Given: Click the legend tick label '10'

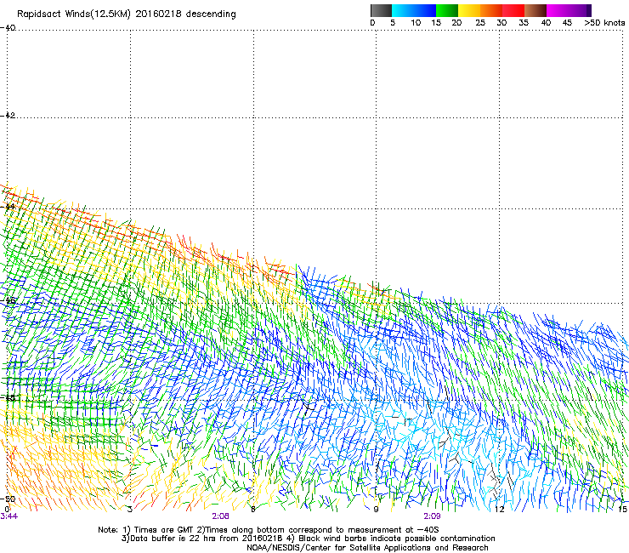Looking at the screenshot, I should (416, 23).
